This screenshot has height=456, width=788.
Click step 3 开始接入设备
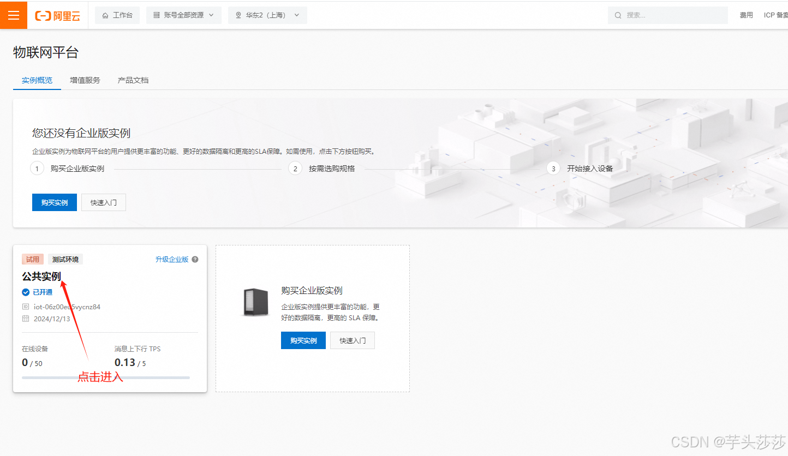580,169
